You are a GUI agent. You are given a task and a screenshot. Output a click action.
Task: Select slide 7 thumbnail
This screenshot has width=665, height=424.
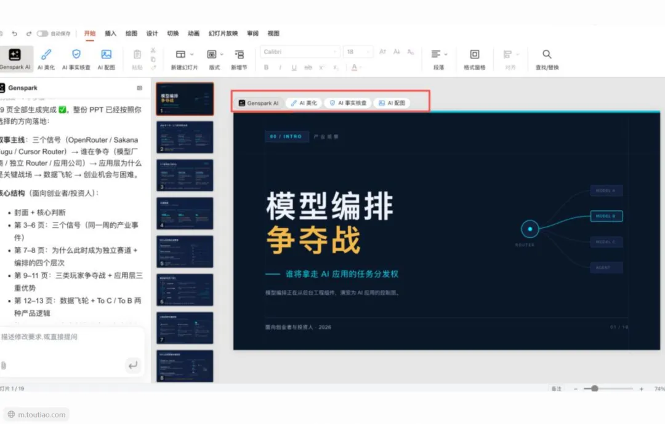(185, 328)
